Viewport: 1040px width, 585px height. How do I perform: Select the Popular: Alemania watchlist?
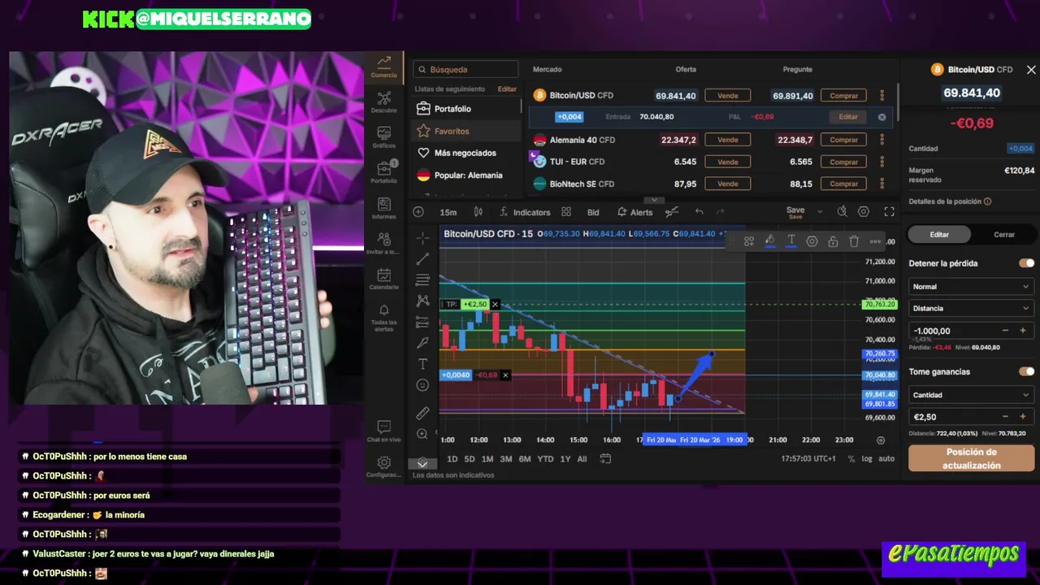[466, 175]
